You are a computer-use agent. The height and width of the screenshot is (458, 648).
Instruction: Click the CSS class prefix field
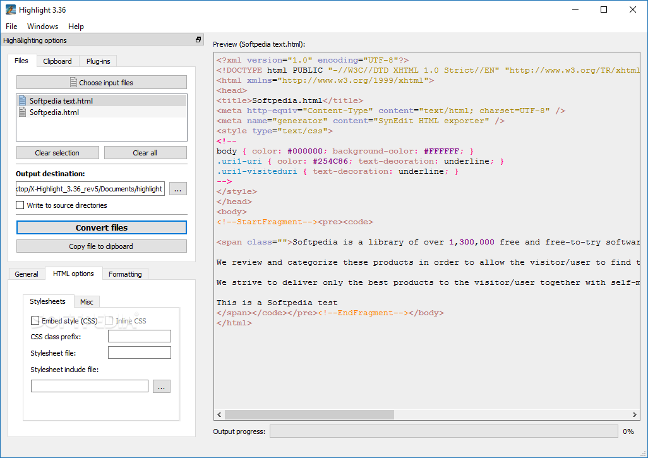coord(140,336)
